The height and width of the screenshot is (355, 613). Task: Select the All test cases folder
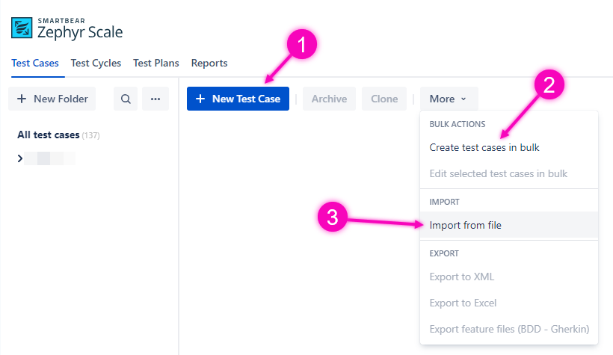tap(48, 135)
